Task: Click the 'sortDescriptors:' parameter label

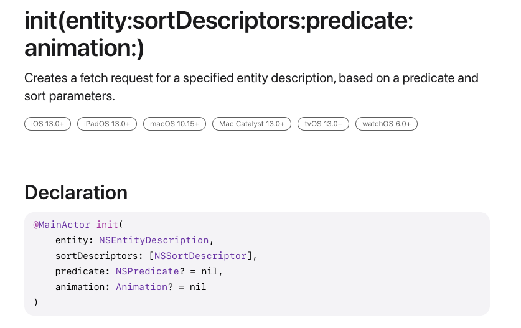Action: [99, 256]
